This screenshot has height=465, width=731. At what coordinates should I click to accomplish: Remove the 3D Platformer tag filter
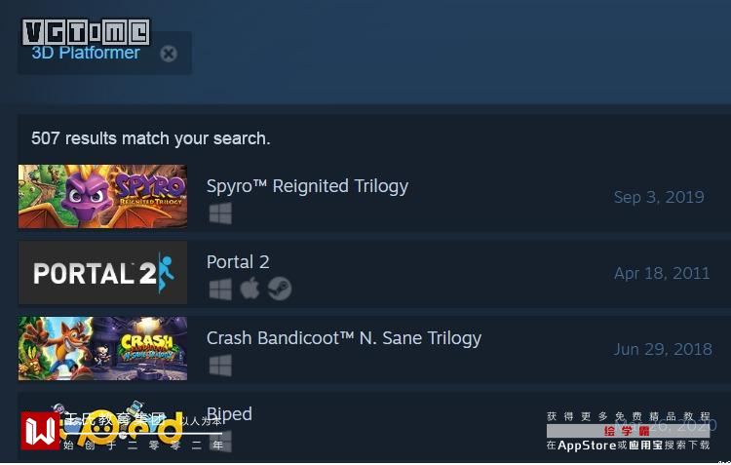169,54
